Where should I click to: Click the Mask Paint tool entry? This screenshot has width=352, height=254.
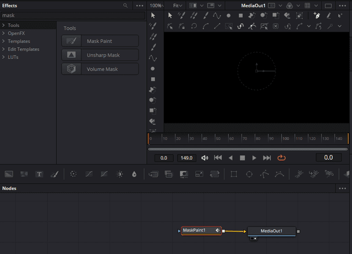[x=100, y=41]
